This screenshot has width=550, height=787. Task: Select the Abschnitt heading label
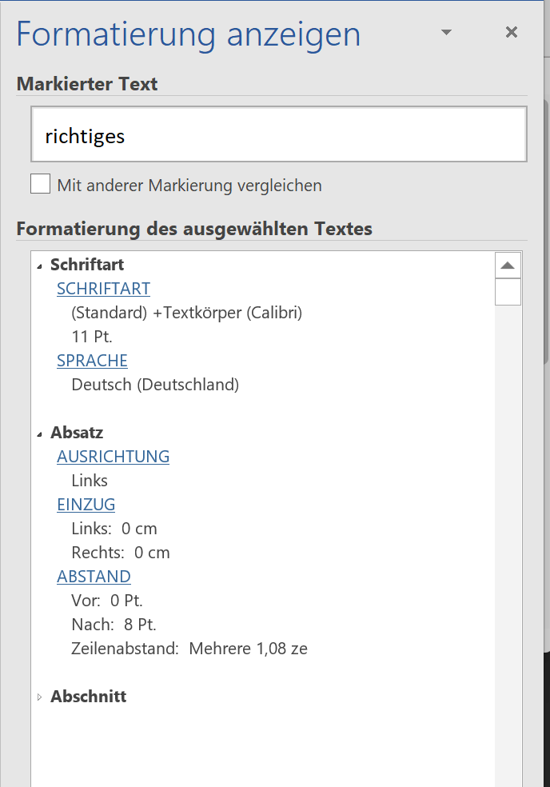[x=88, y=696]
